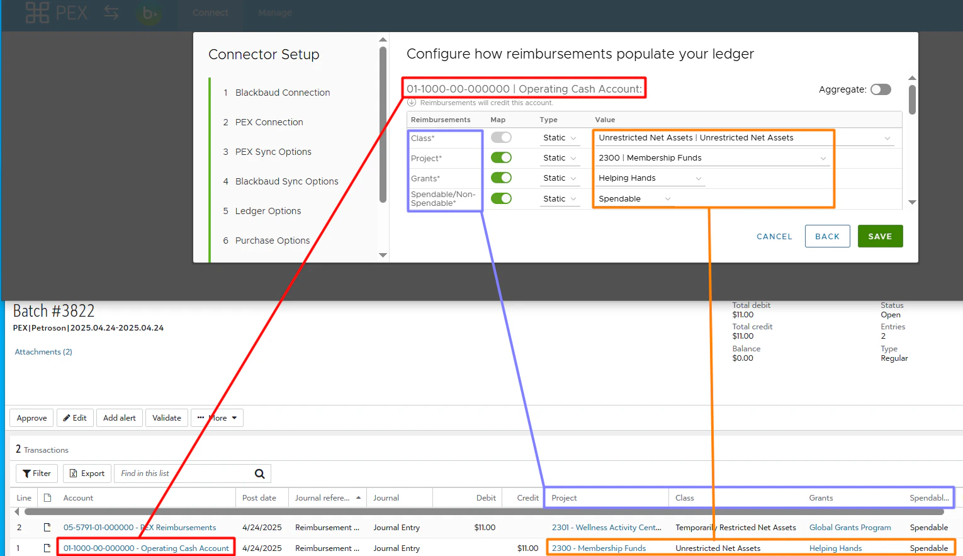This screenshot has width=963, height=556.
Task: Click the Add alert button
Action: pos(120,417)
